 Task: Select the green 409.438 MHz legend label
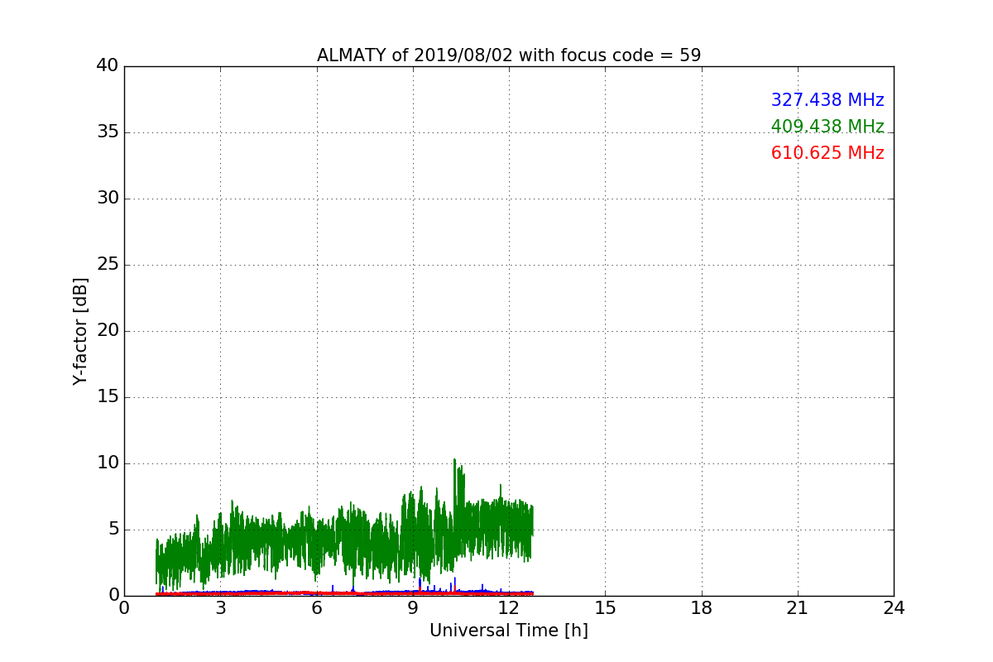(x=827, y=127)
